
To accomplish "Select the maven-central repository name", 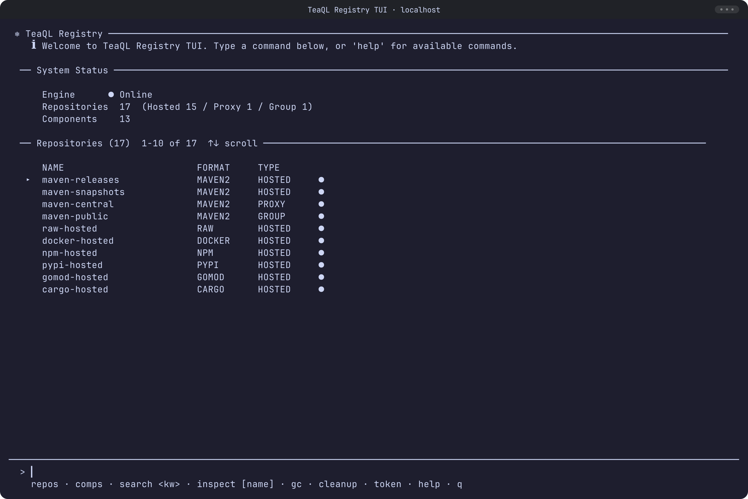I will point(78,204).
